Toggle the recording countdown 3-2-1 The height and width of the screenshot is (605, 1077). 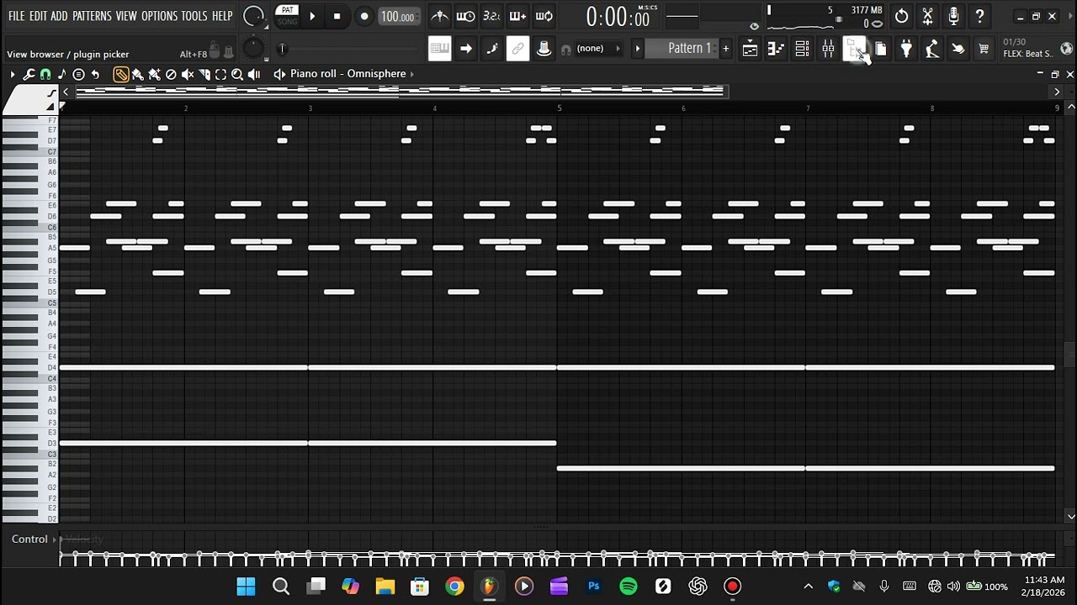tap(491, 16)
